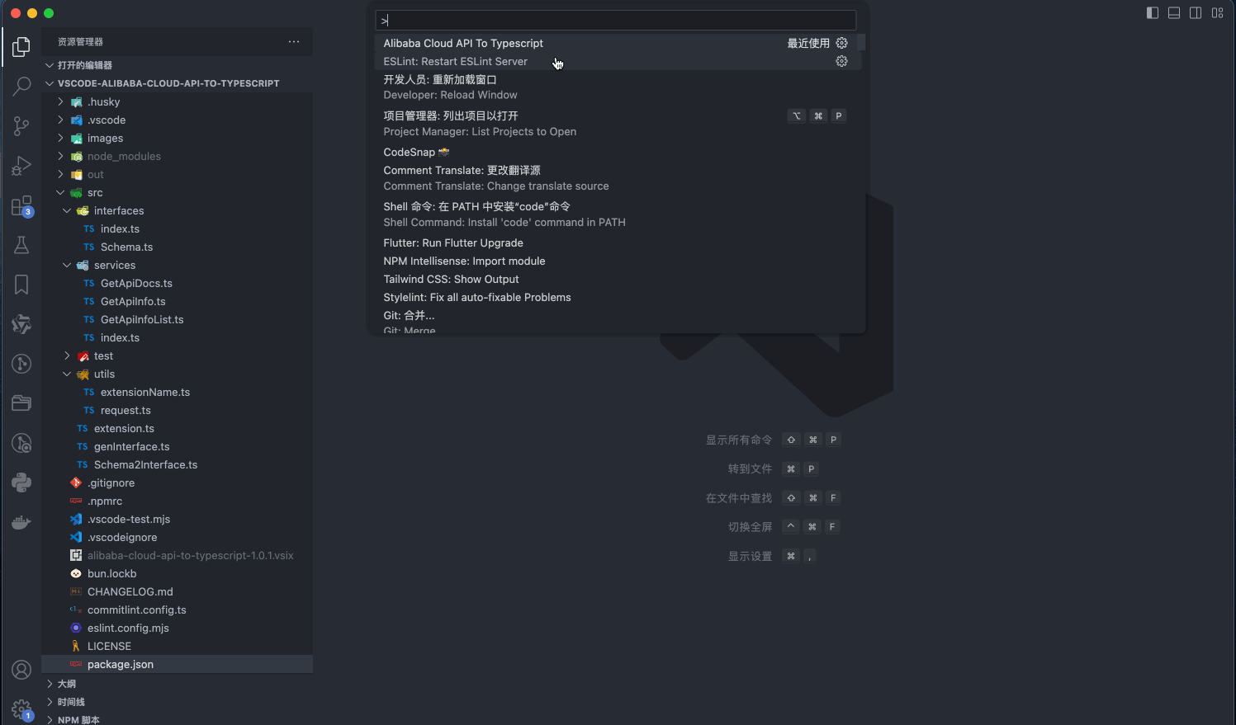Open the Docker view icon
The image size is (1236, 725).
(x=21, y=522)
